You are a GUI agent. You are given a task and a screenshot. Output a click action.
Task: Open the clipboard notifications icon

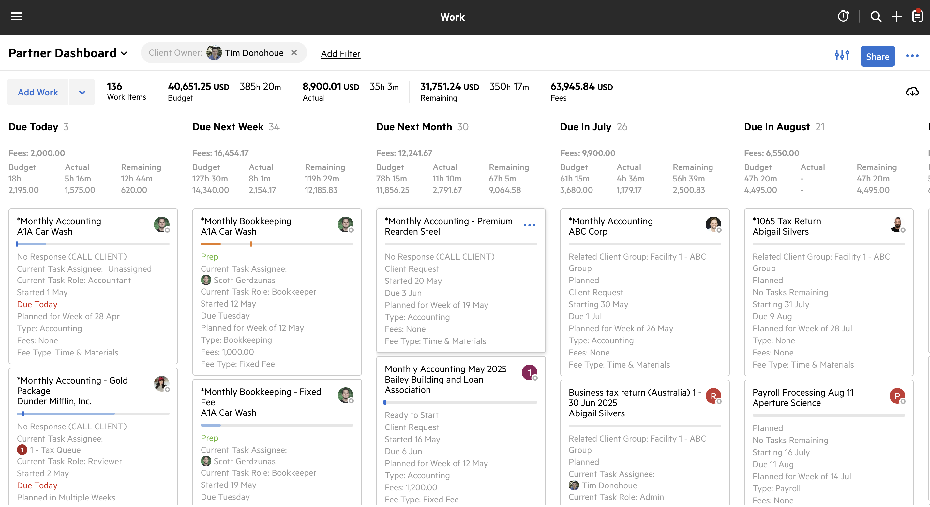917,16
